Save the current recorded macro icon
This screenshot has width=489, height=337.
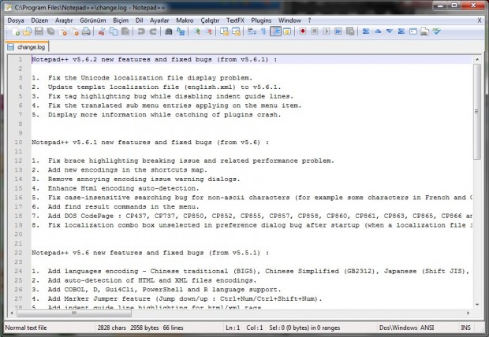pos(350,31)
